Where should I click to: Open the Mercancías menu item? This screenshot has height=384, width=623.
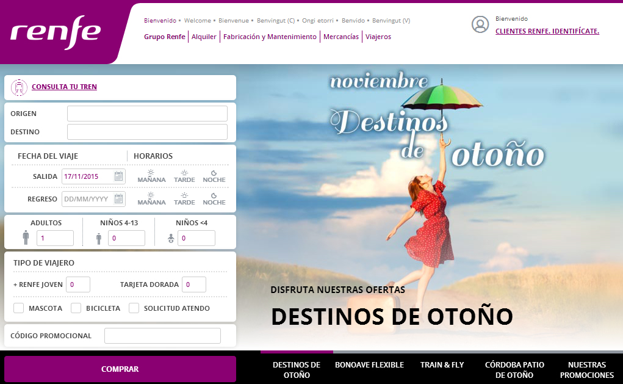point(340,37)
